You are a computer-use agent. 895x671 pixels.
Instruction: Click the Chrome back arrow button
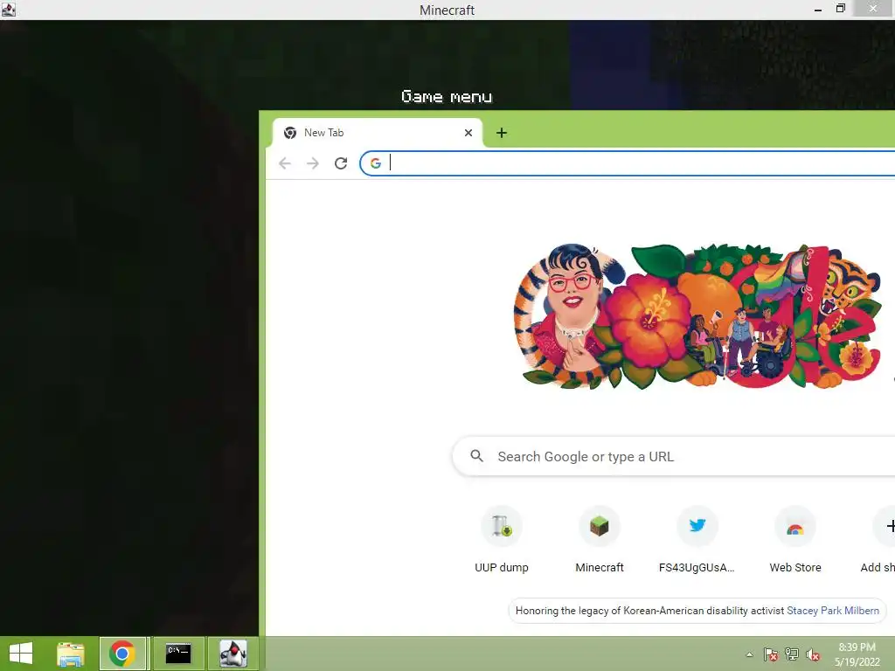click(x=285, y=163)
